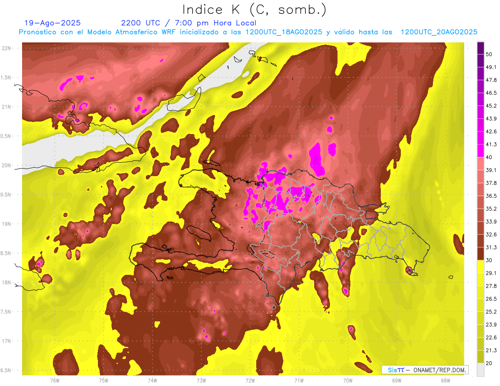This screenshot has height=386, width=500.
Task: Click the longitude axis label "71W"
Action: pos(299,381)
